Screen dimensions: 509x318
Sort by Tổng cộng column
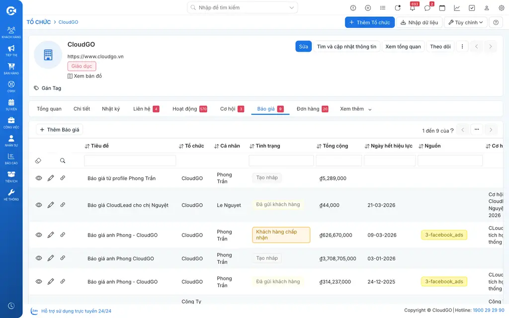[x=332, y=146]
